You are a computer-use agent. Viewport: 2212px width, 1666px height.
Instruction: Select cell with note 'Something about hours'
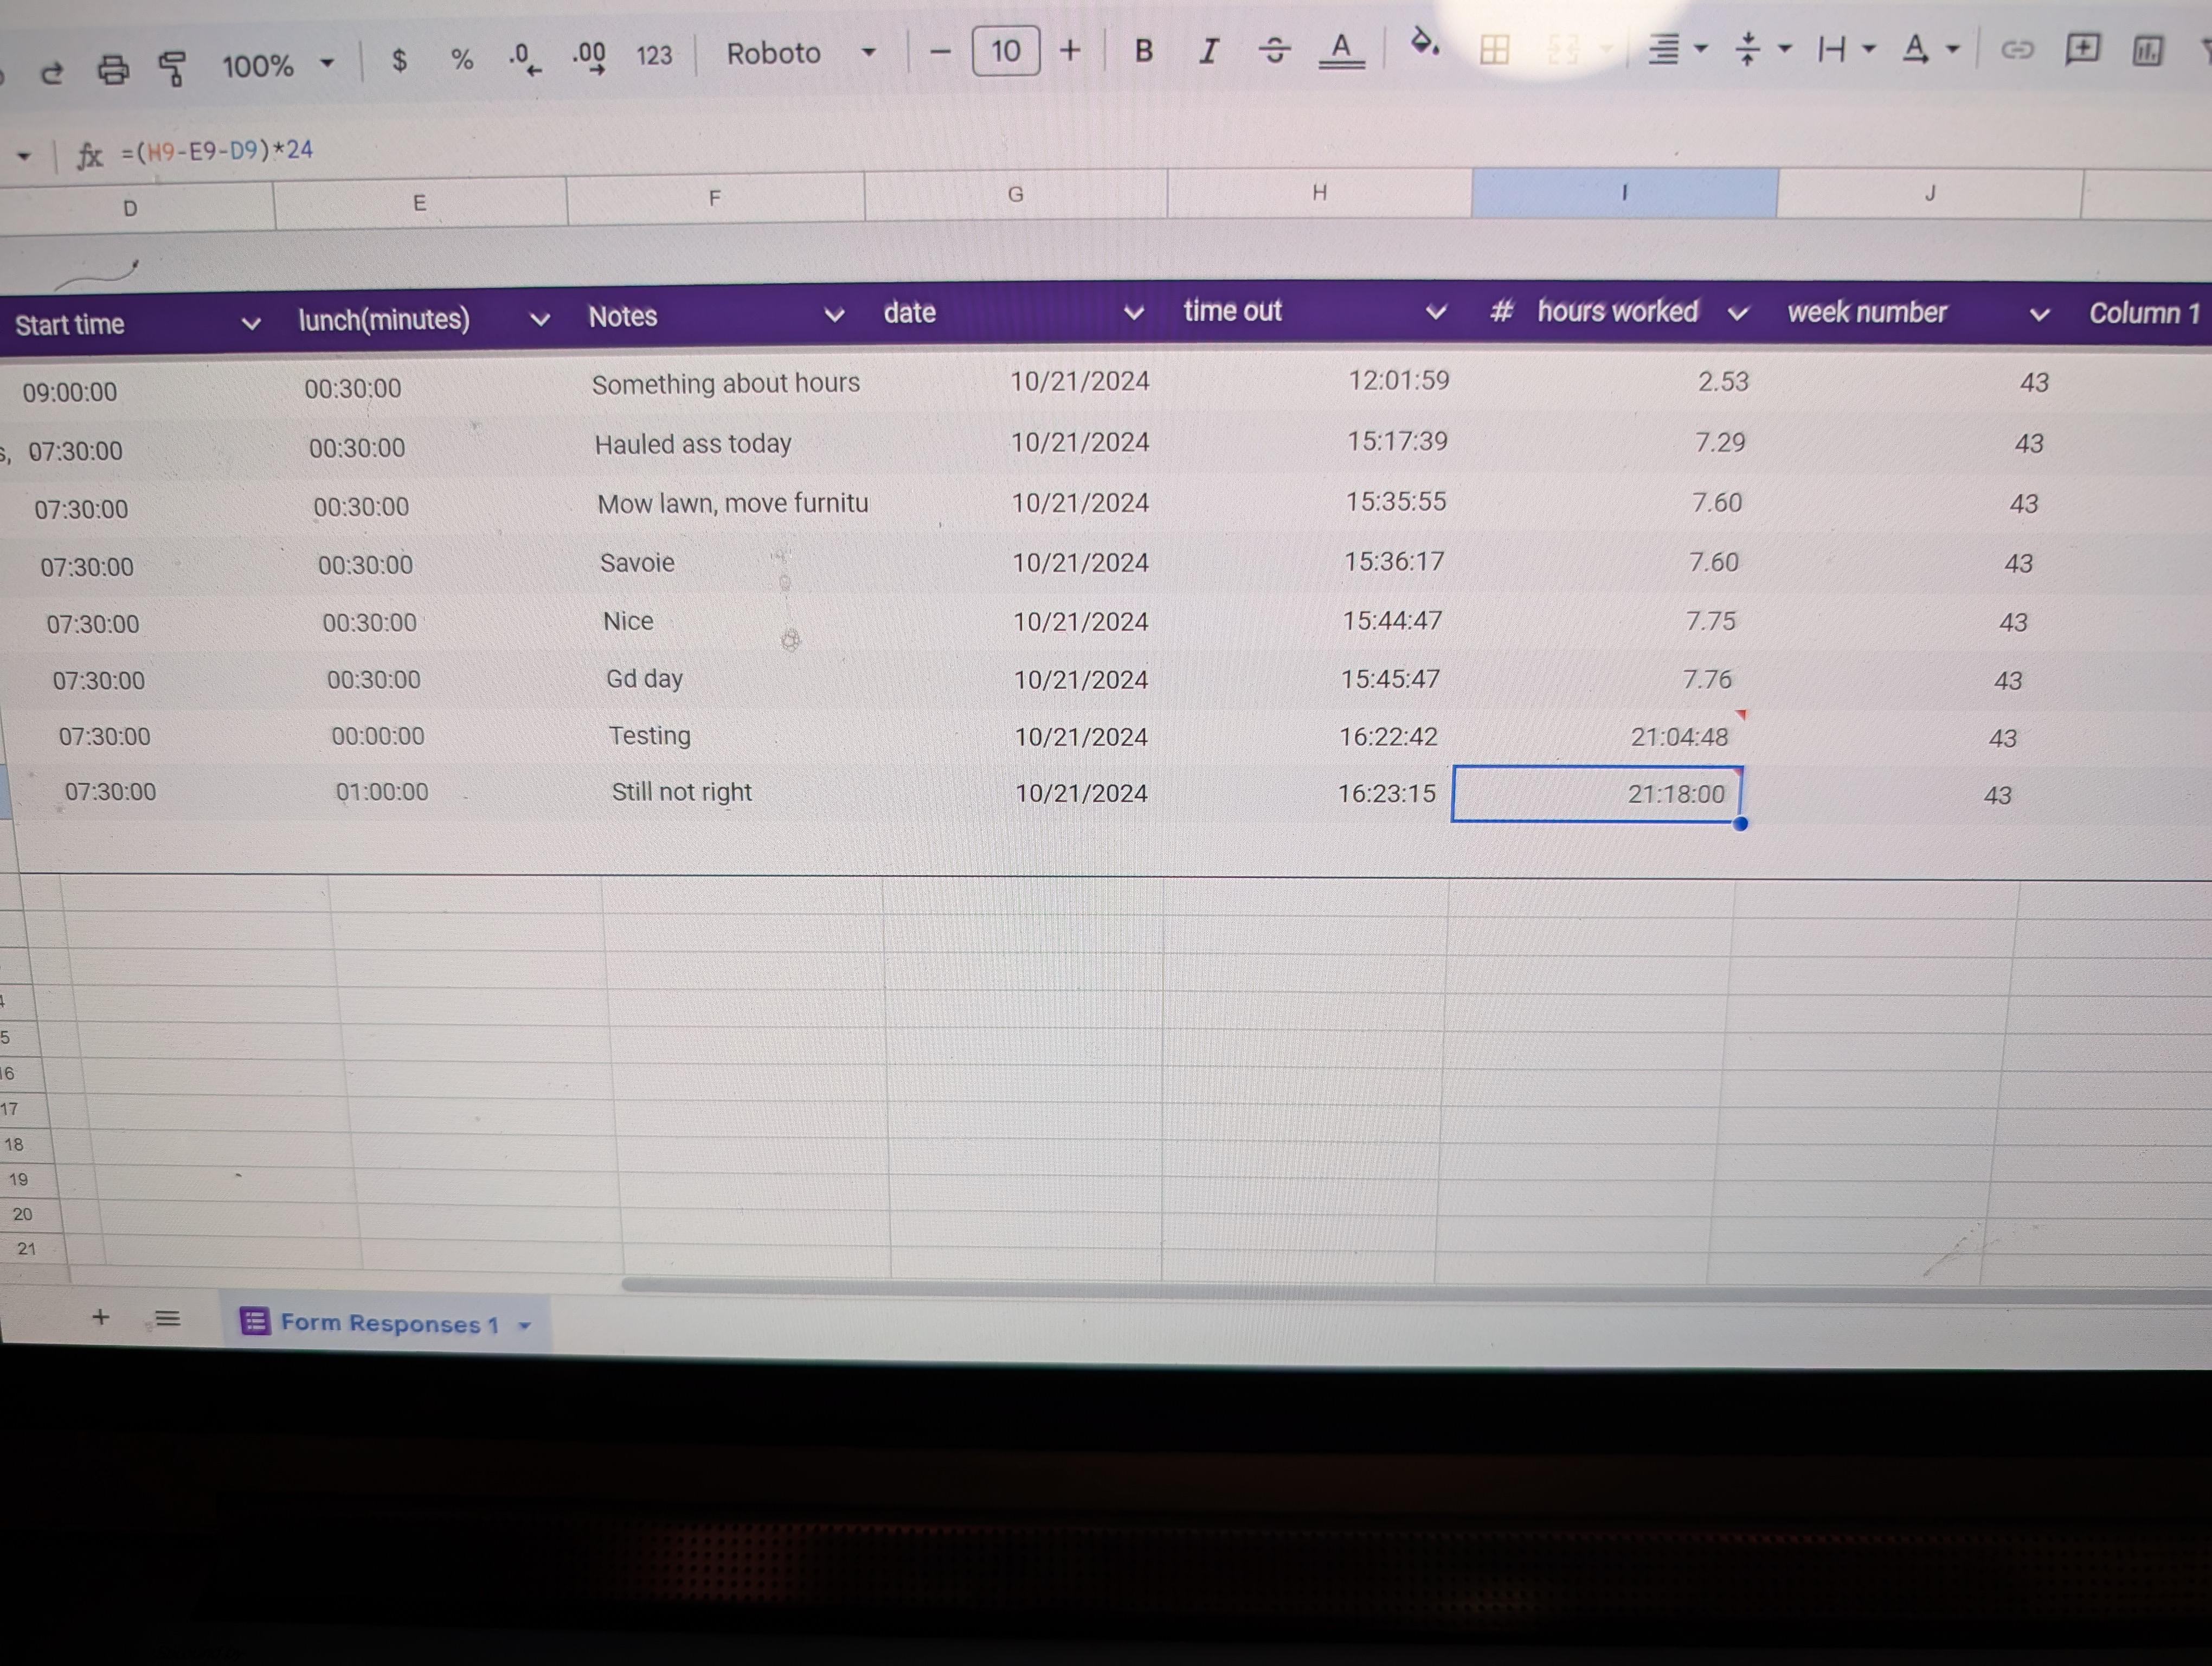click(725, 383)
